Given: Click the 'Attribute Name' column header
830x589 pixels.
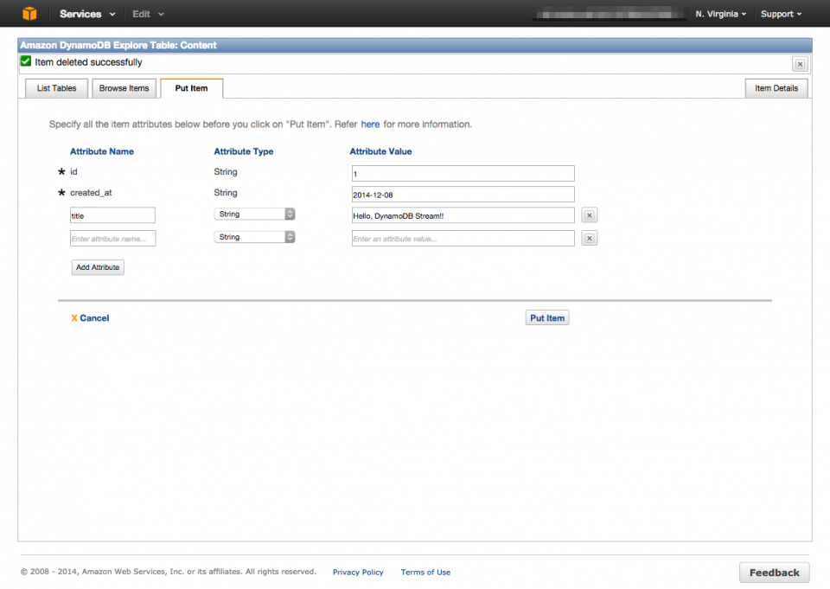Looking at the screenshot, I should click(x=102, y=151).
